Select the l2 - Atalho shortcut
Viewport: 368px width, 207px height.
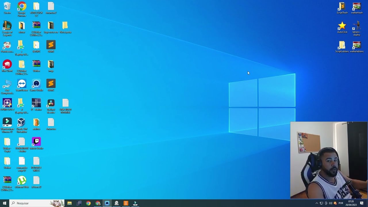[x=36, y=105]
